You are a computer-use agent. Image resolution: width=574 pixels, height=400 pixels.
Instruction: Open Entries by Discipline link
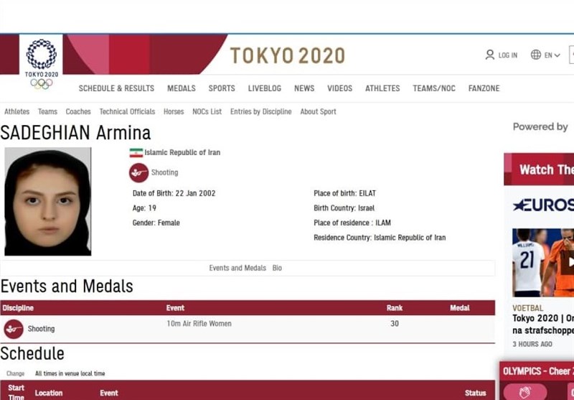tap(260, 111)
